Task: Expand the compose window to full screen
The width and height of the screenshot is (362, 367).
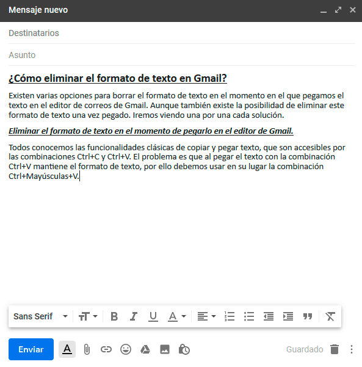Action: tap(338, 10)
